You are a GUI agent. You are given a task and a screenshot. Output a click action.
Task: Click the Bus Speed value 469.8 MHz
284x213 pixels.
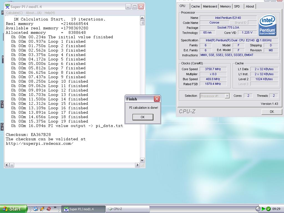[x=213, y=79]
